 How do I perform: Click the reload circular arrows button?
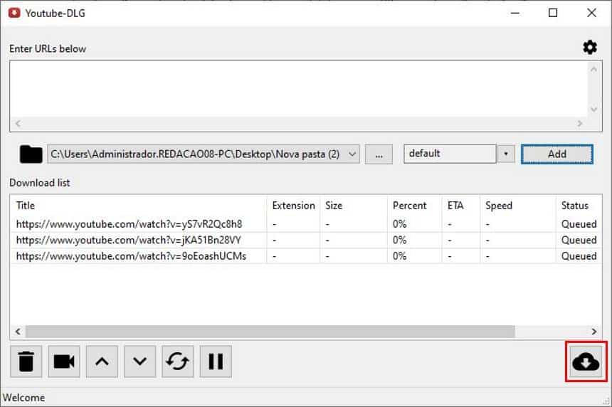coord(178,361)
